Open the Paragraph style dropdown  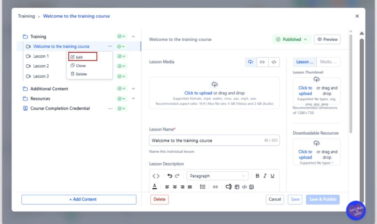coord(217,176)
